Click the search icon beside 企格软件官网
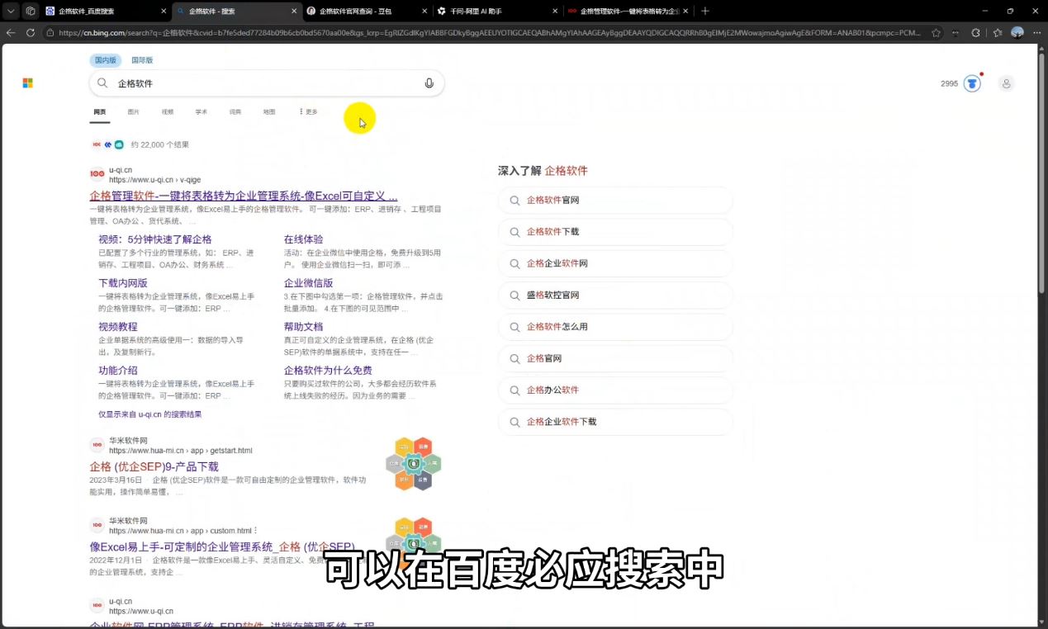 [515, 201]
